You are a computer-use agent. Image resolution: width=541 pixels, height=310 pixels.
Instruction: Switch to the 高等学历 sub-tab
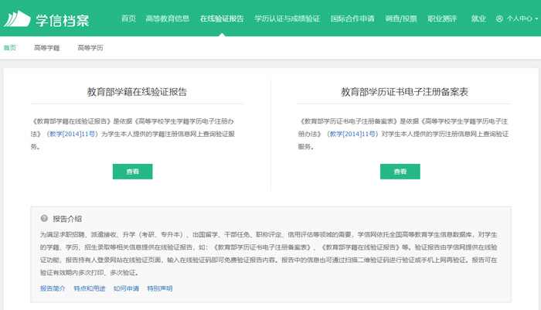coord(90,48)
